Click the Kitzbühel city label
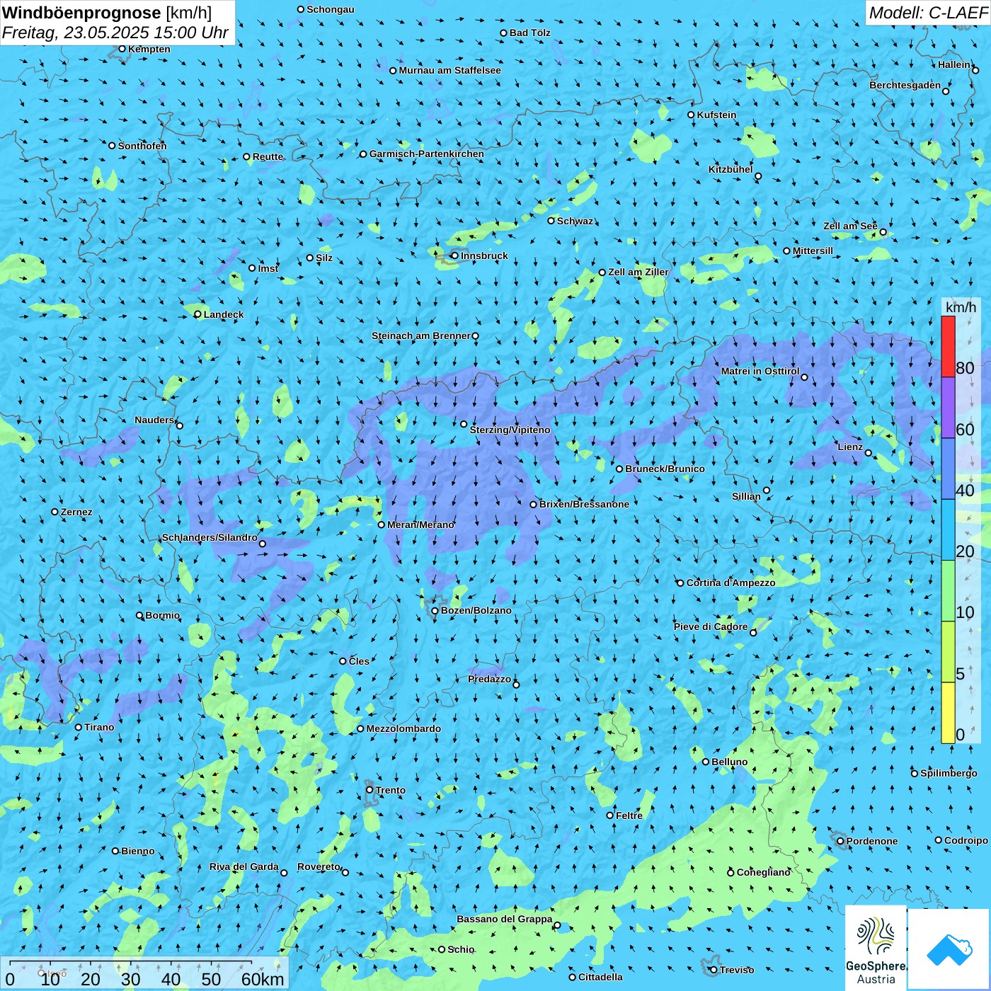This screenshot has width=991, height=991. tap(731, 169)
